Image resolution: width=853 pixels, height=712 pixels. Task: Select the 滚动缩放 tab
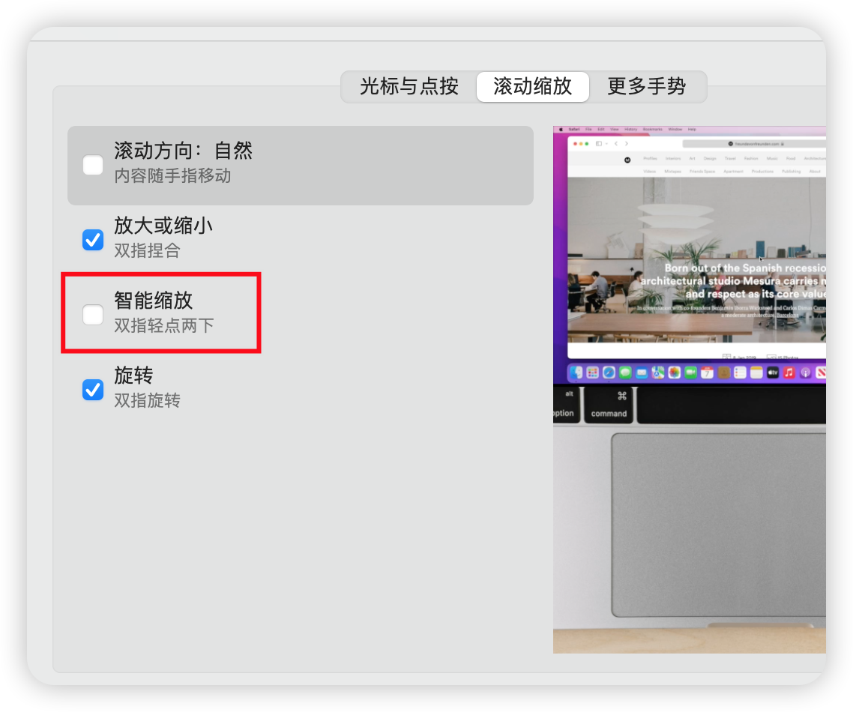tap(532, 87)
